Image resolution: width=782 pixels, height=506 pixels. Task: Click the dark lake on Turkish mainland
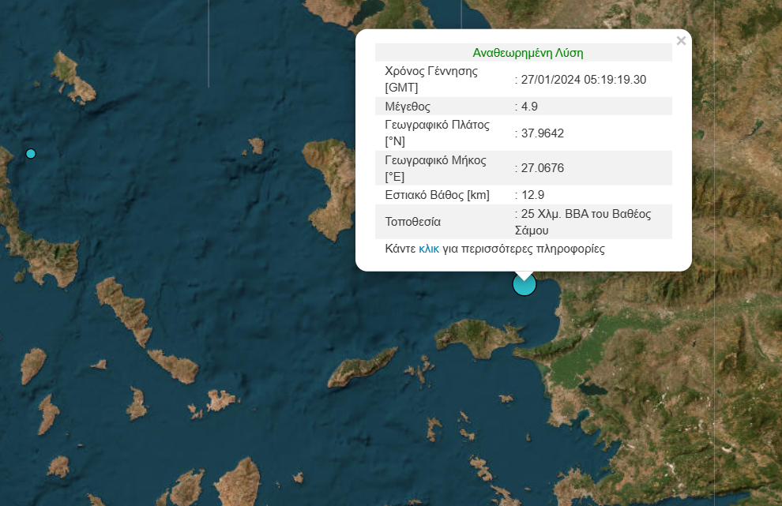click(x=591, y=388)
